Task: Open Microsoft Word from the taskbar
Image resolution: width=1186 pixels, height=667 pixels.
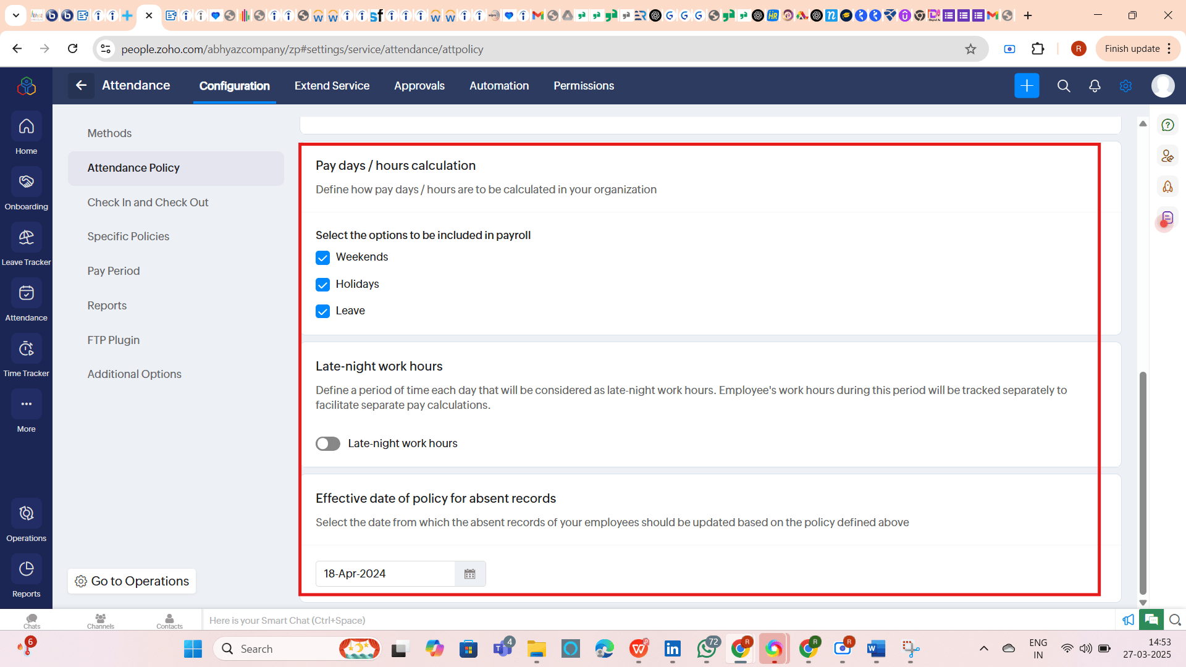Action: 876,648
